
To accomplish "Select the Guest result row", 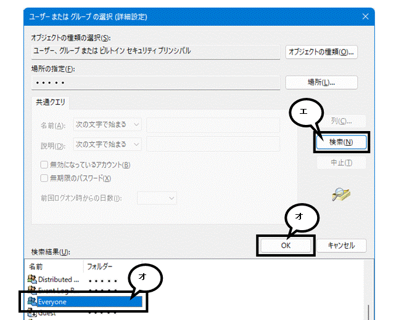I will 85,313.
